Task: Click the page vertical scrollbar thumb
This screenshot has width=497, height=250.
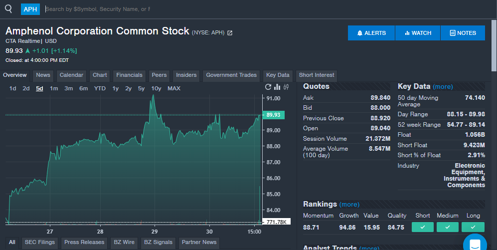Action: tap(494, 46)
